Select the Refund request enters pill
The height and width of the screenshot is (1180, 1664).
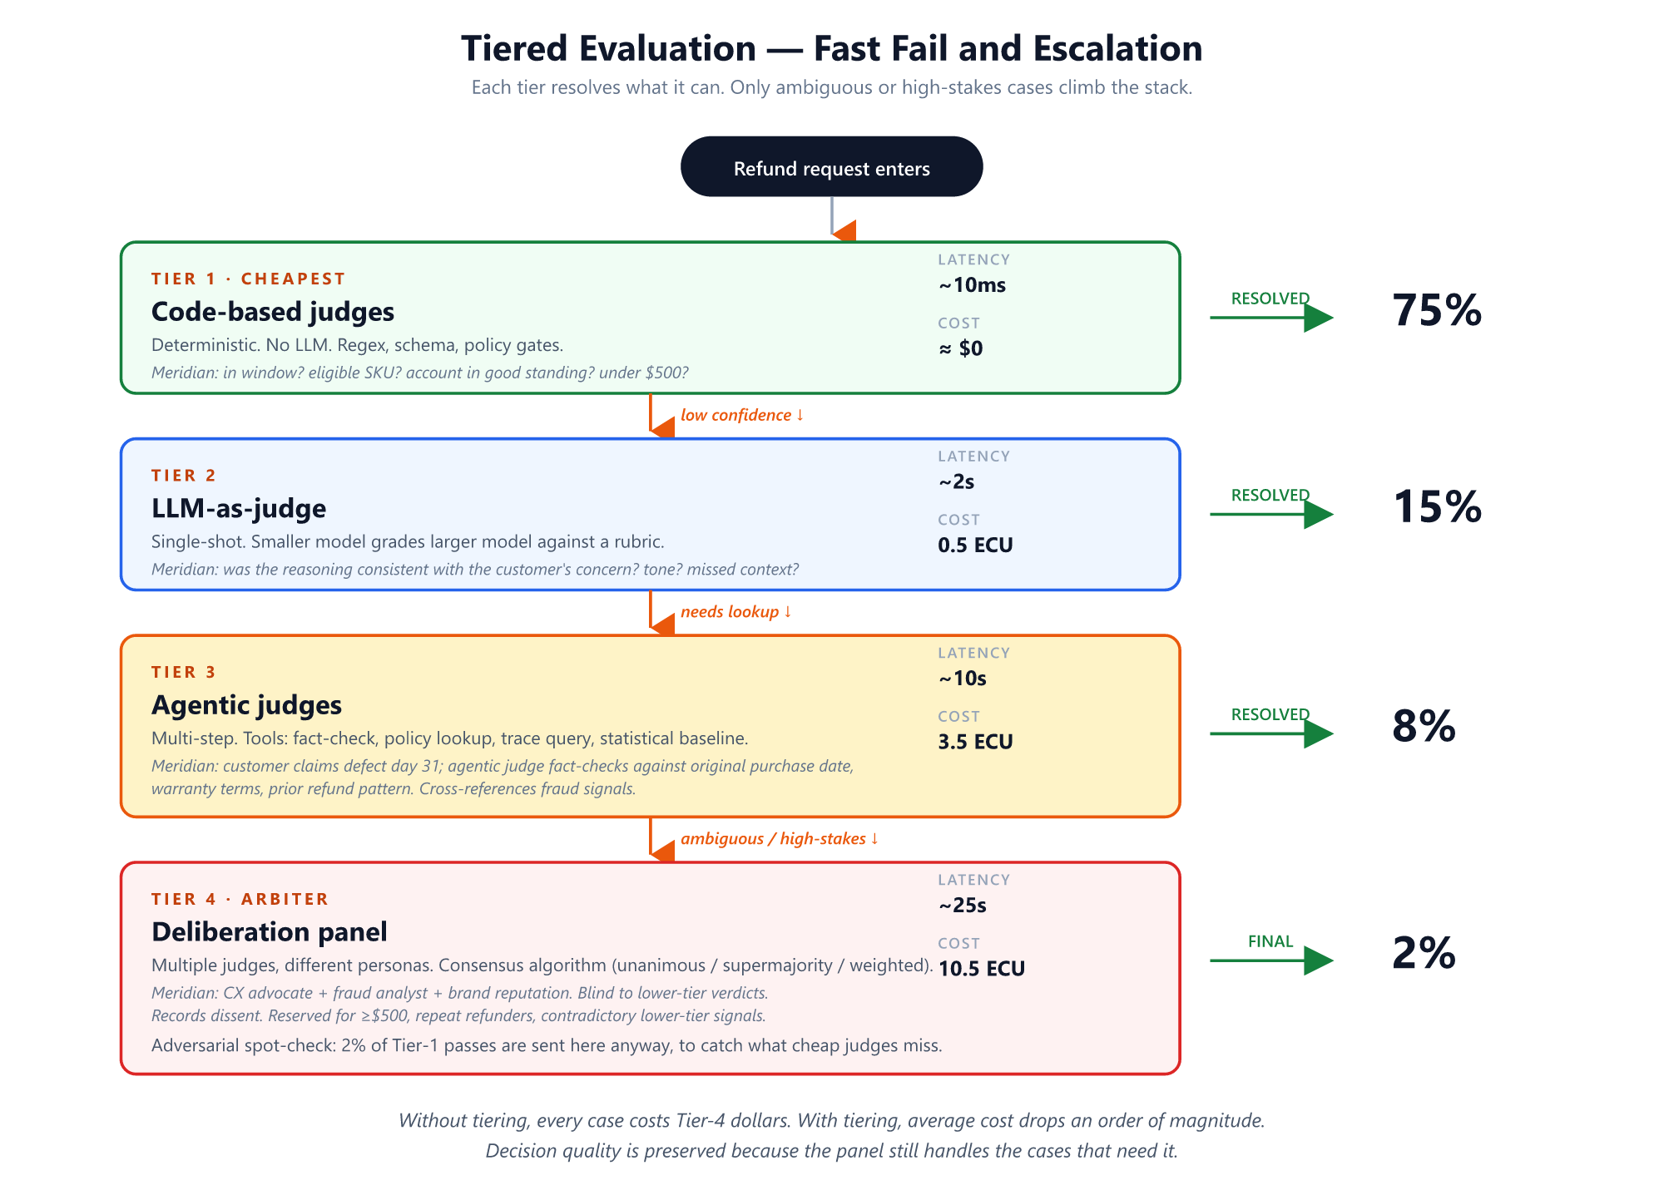click(x=832, y=167)
